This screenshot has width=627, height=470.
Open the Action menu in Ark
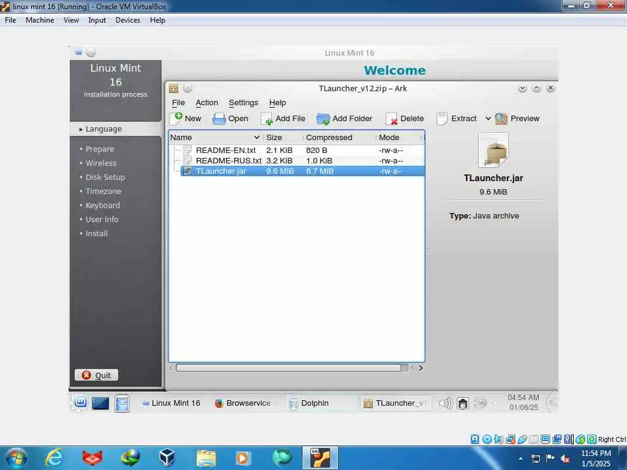(x=207, y=103)
